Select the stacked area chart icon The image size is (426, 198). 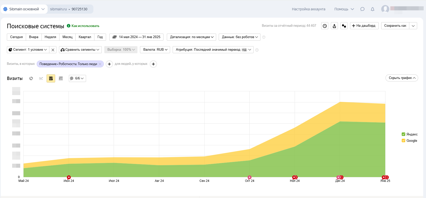(51, 78)
